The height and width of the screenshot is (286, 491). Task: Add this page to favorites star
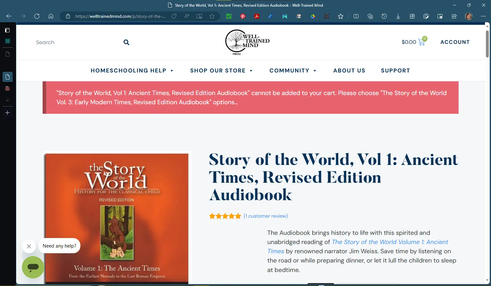[x=212, y=16]
